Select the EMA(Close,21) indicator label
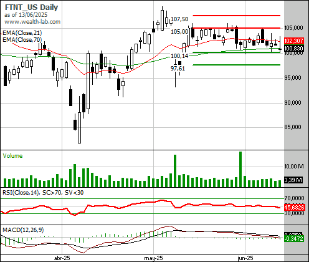309x262 pixels. click(x=22, y=33)
